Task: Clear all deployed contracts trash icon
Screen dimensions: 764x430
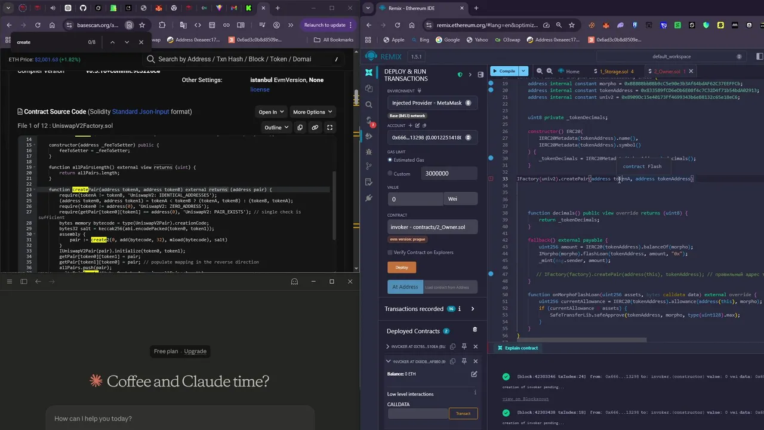Action: click(475, 330)
